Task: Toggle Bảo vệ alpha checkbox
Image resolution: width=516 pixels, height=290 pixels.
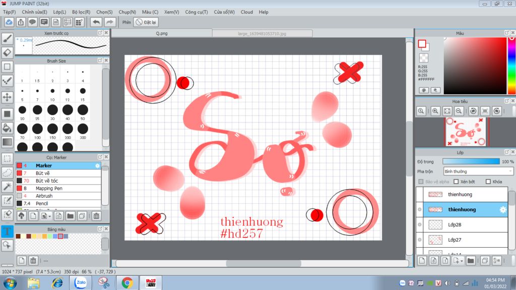Action: tap(421, 182)
